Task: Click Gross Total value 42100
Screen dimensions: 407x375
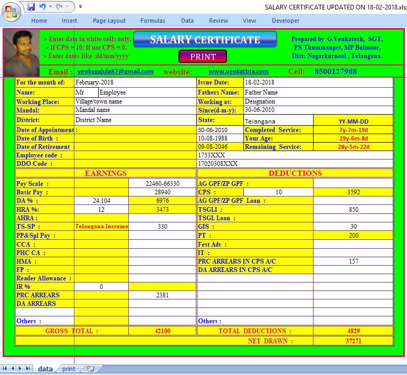Action: pyautogui.click(x=162, y=331)
